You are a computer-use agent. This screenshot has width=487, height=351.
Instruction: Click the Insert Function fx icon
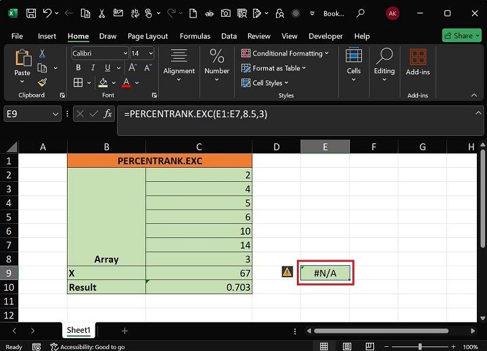pos(108,114)
